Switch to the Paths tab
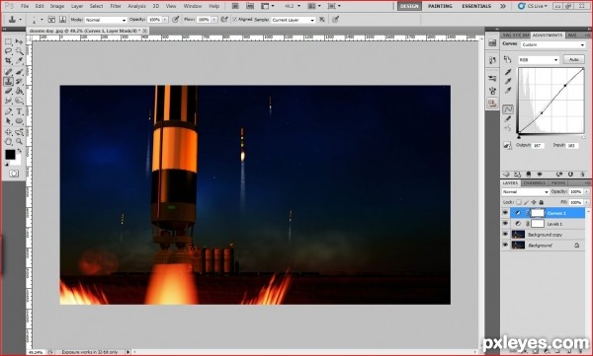 pos(558,182)
